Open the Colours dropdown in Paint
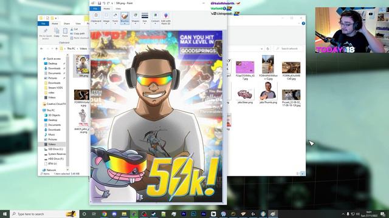 click(155, 18)
